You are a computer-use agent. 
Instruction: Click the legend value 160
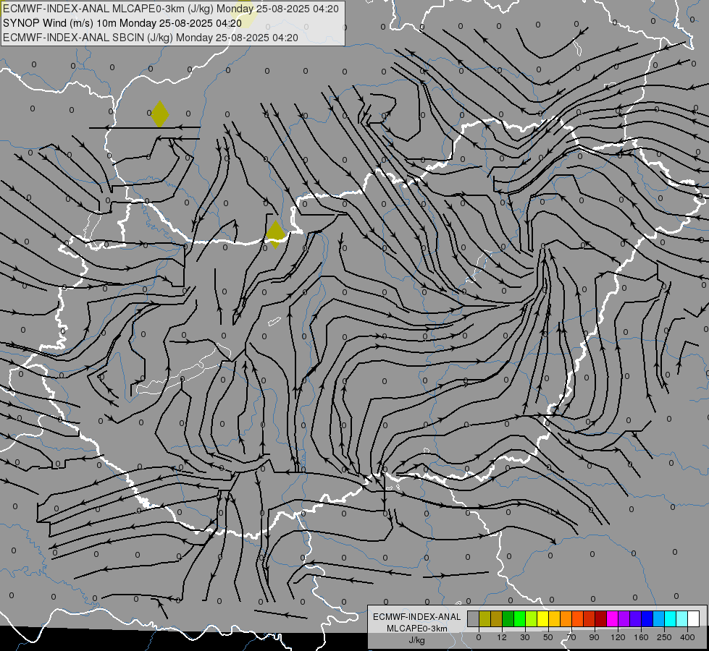point(641,637)
